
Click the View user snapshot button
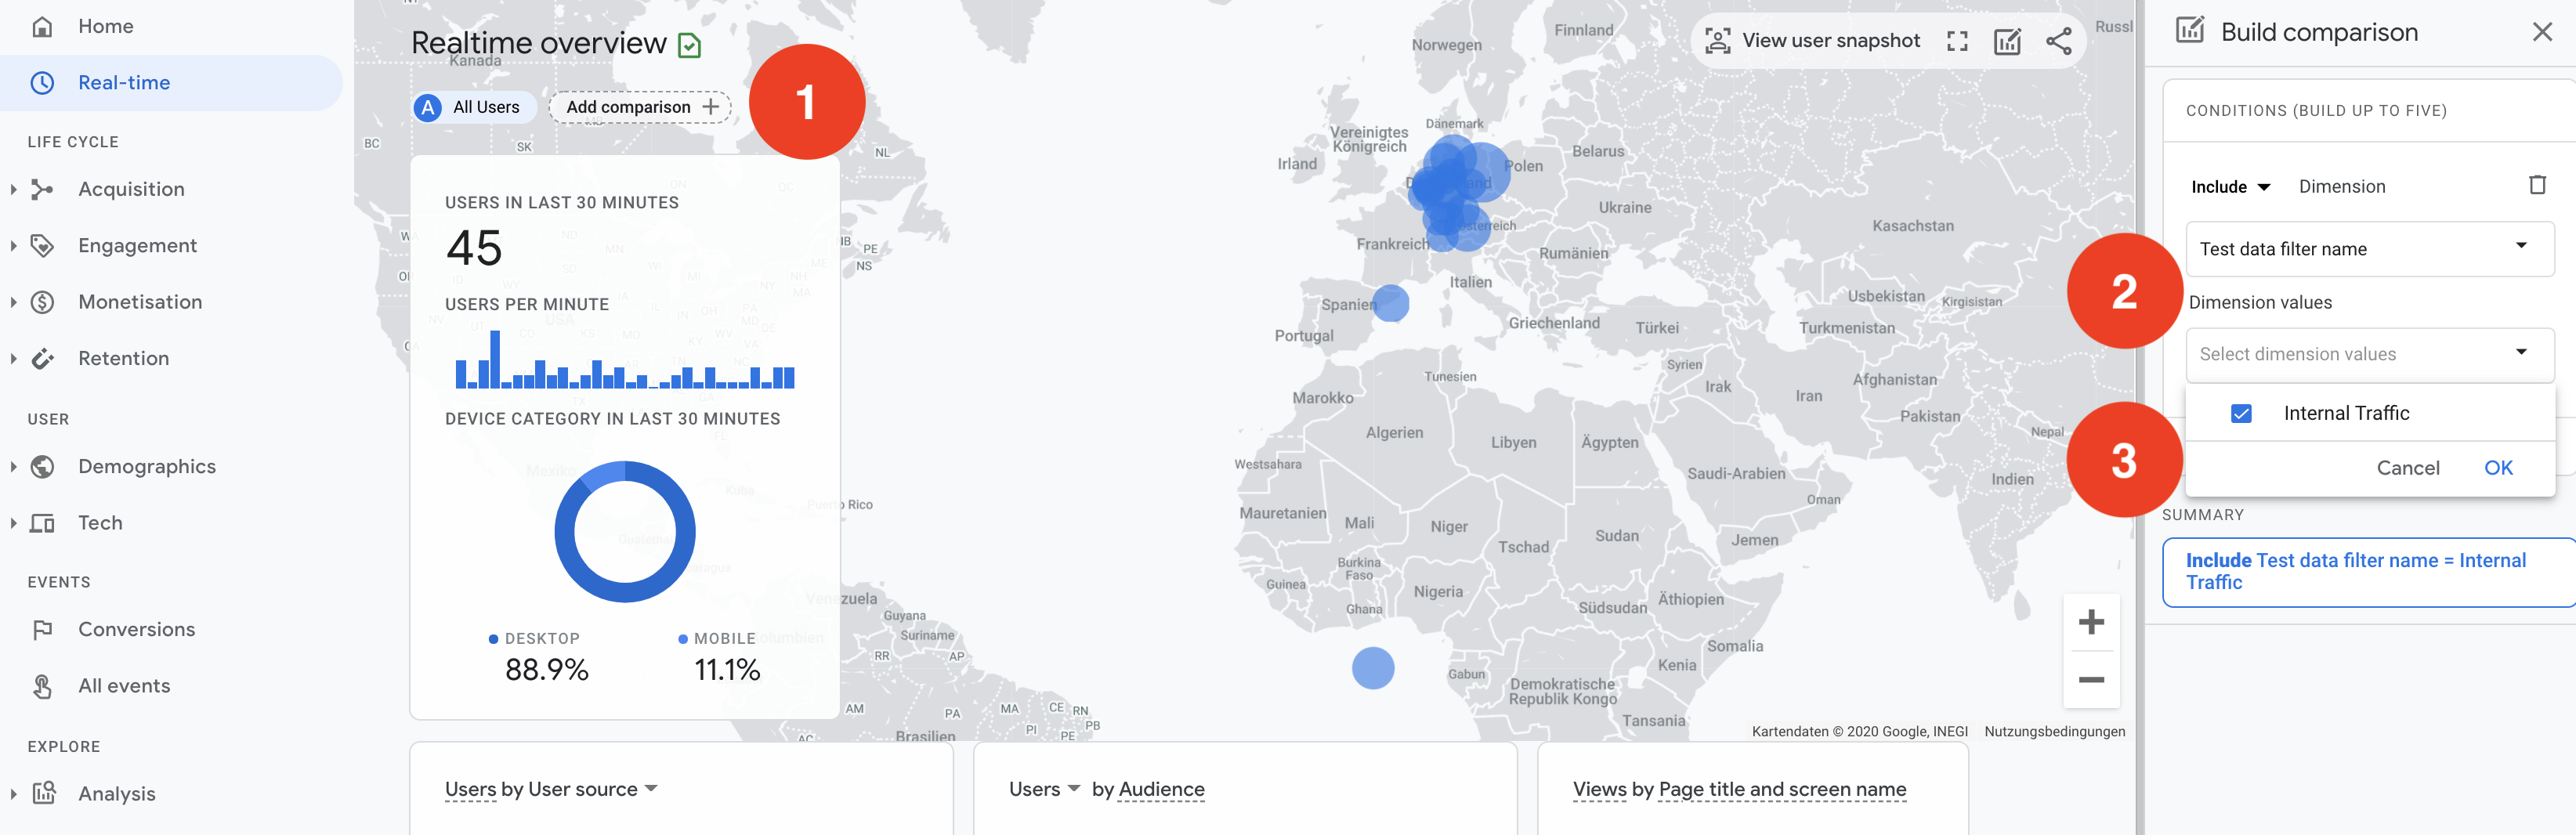[x=1811, y=41]
